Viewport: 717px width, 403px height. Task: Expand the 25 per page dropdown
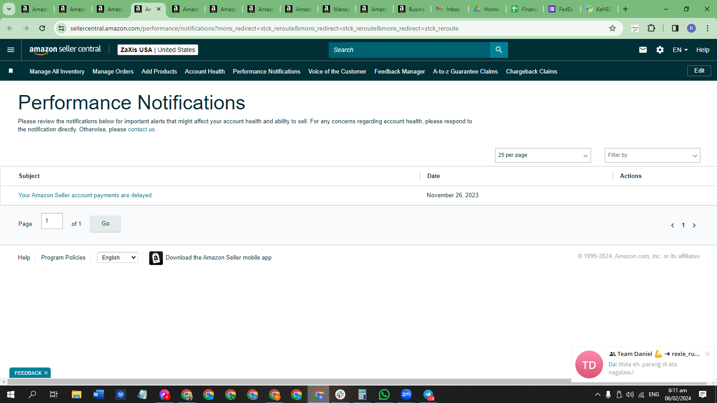click(543, 155)
